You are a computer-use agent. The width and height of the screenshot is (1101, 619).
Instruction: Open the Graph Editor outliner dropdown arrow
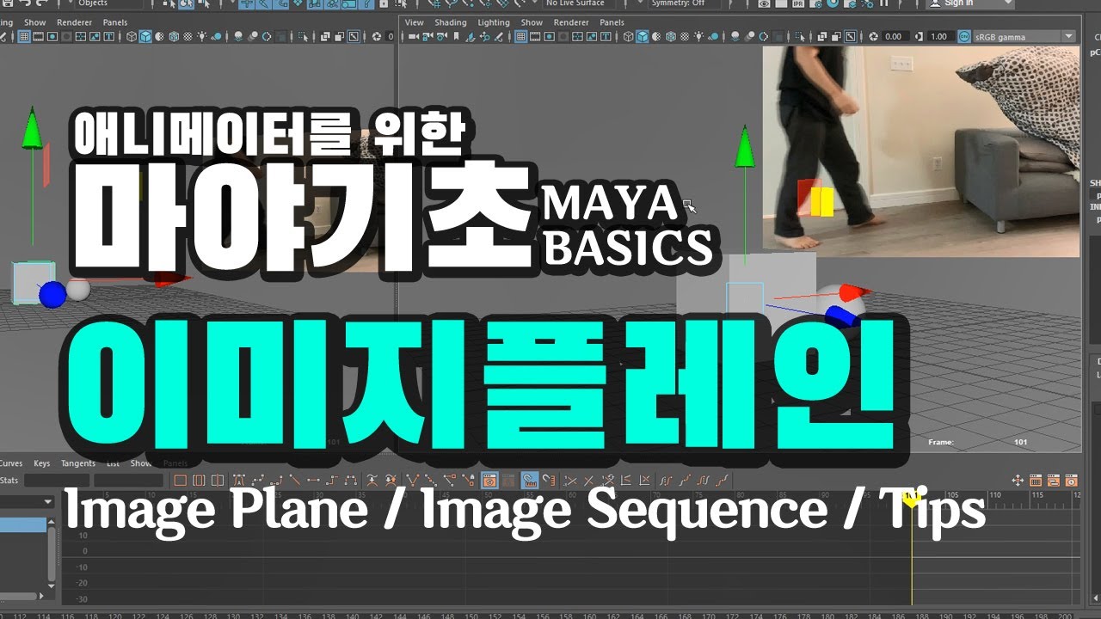click(46, 501)
